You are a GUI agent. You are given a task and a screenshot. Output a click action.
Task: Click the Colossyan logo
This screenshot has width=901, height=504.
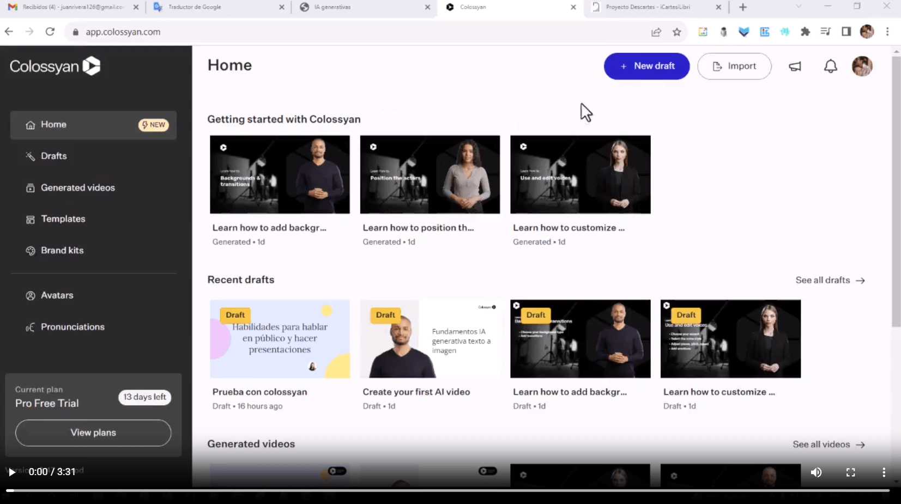(55, 66)
